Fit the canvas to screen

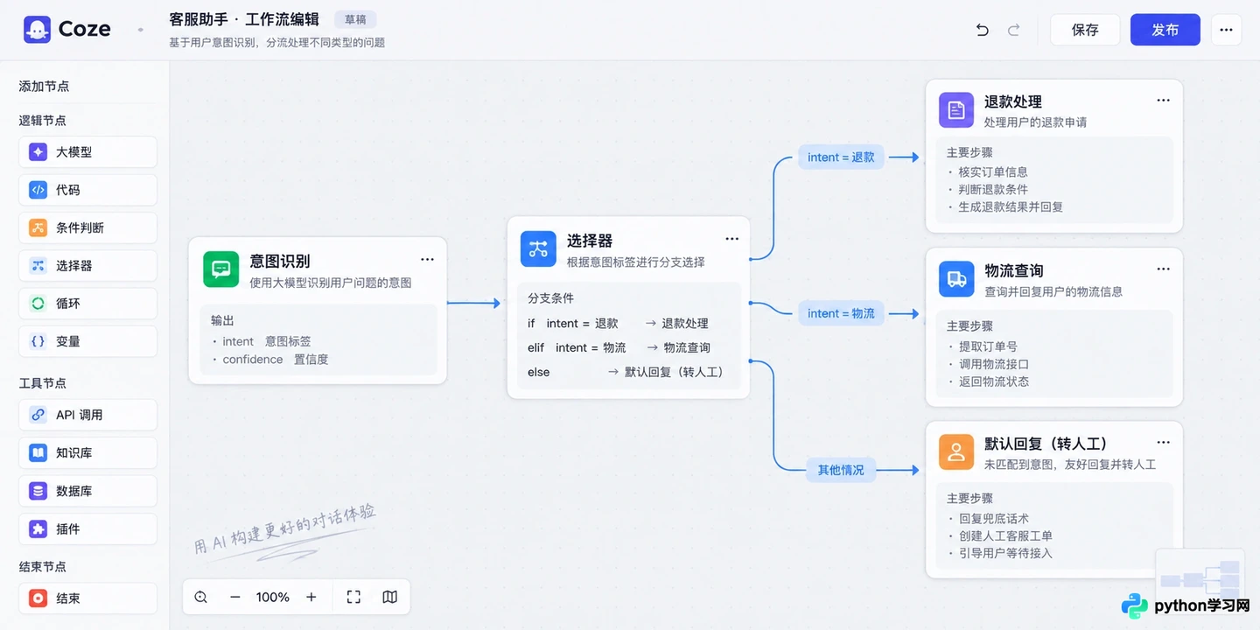[353, 597]
